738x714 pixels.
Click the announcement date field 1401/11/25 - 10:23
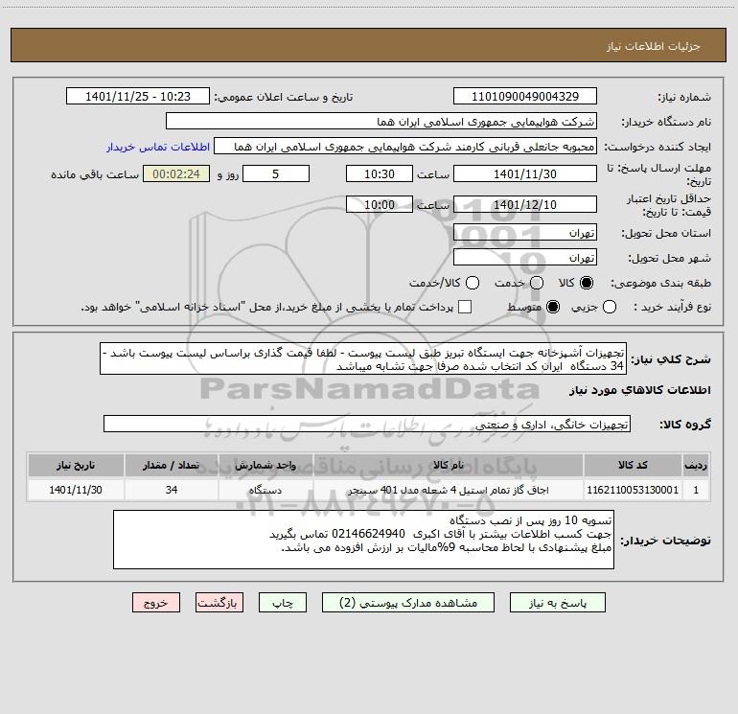(138, 97)
